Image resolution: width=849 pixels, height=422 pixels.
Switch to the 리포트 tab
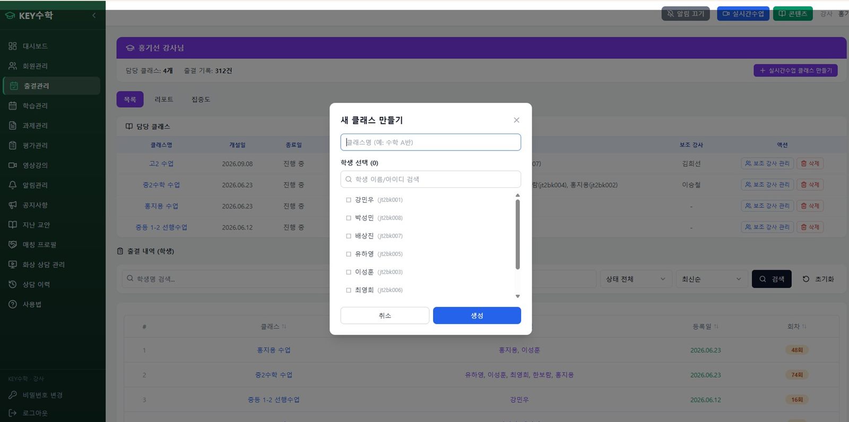(x=164, y=99)
